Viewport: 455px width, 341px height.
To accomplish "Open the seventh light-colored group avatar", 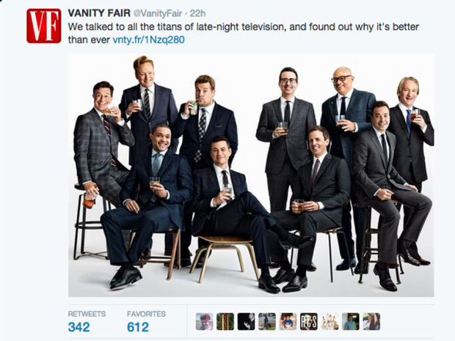I will [330, 321].
